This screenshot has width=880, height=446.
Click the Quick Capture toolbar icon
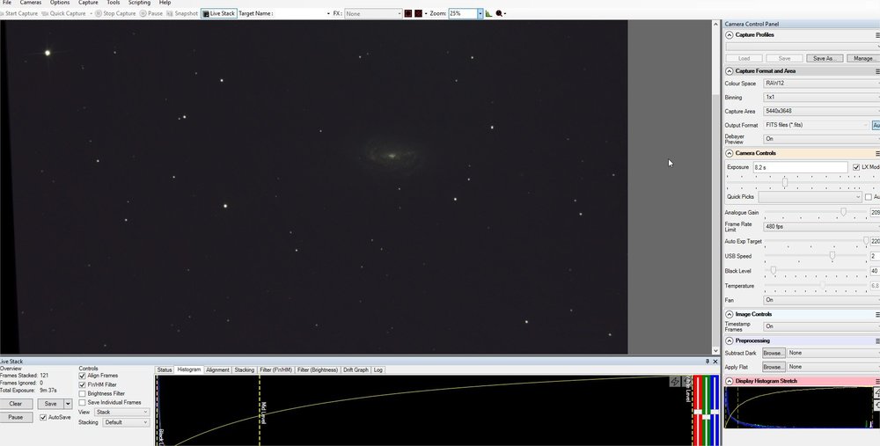pos(46,13)
